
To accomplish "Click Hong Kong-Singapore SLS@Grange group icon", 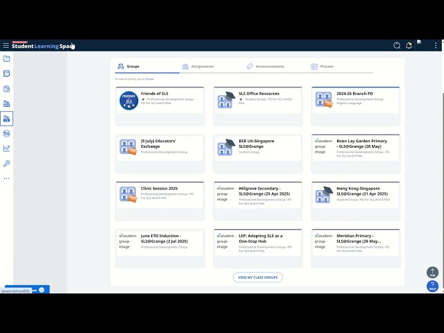I will 324,195.
